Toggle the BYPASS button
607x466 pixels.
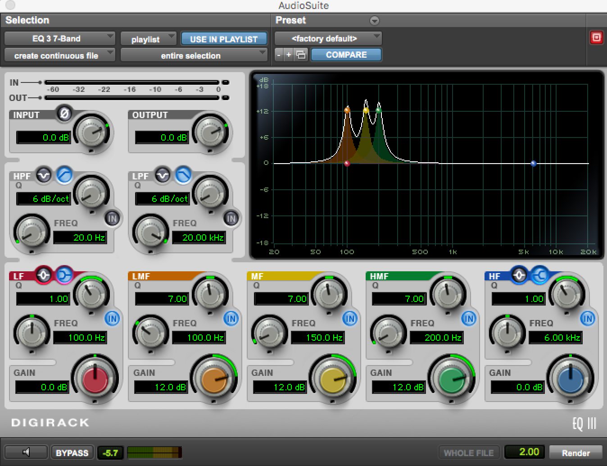[72, 453]
